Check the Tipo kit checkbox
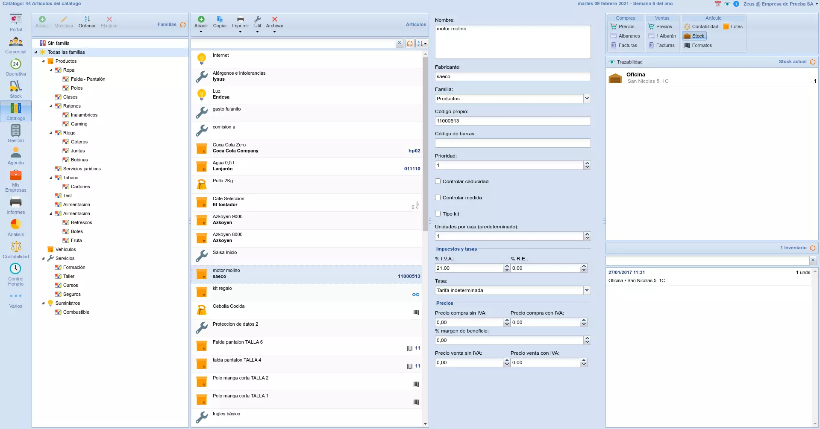Image resolution: width=820 pixels, height=429 pixels. pos(438,214)
